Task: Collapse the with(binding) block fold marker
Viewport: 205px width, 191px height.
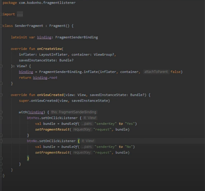Action: click(x=1, y=112)
